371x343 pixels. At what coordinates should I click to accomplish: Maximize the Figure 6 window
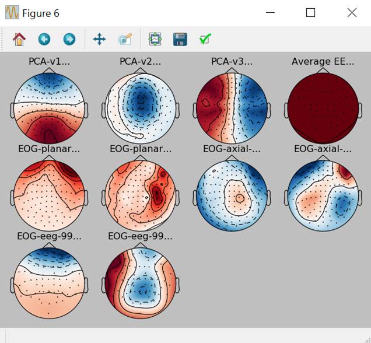[310, 13]
